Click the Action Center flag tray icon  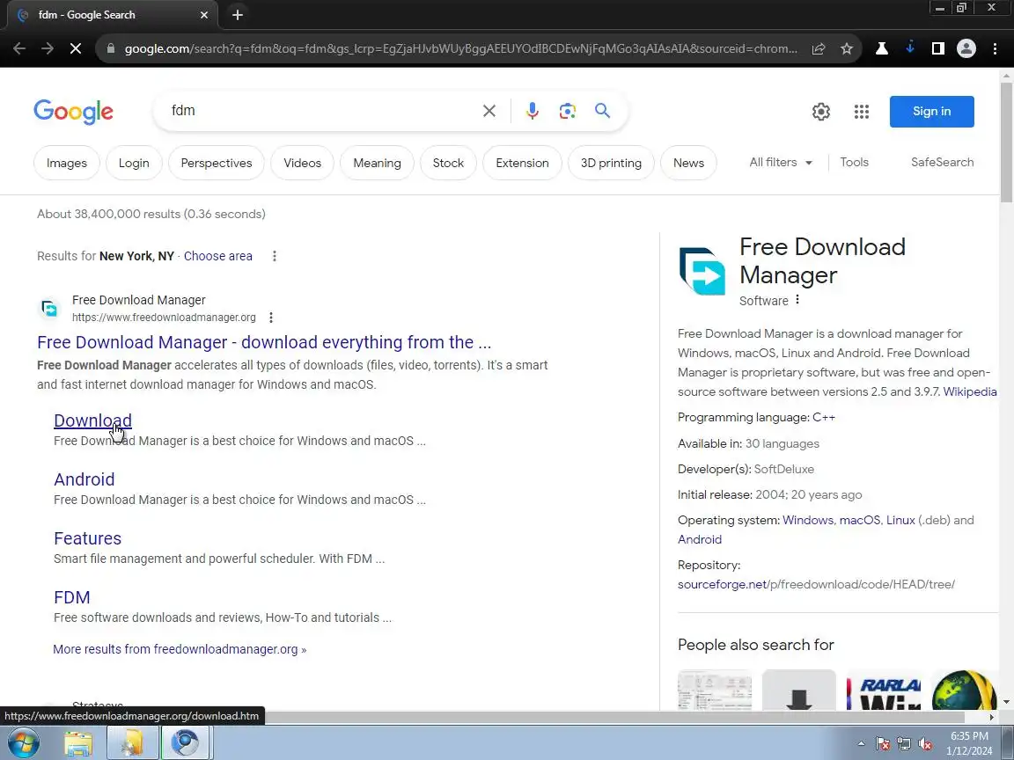pyautogui.click(x=882, y=744)
